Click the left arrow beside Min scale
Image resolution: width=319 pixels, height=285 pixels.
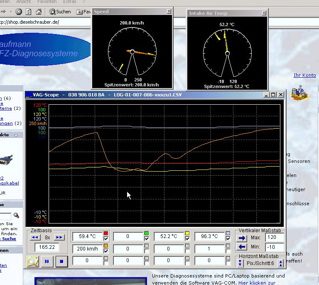(242, 247)
